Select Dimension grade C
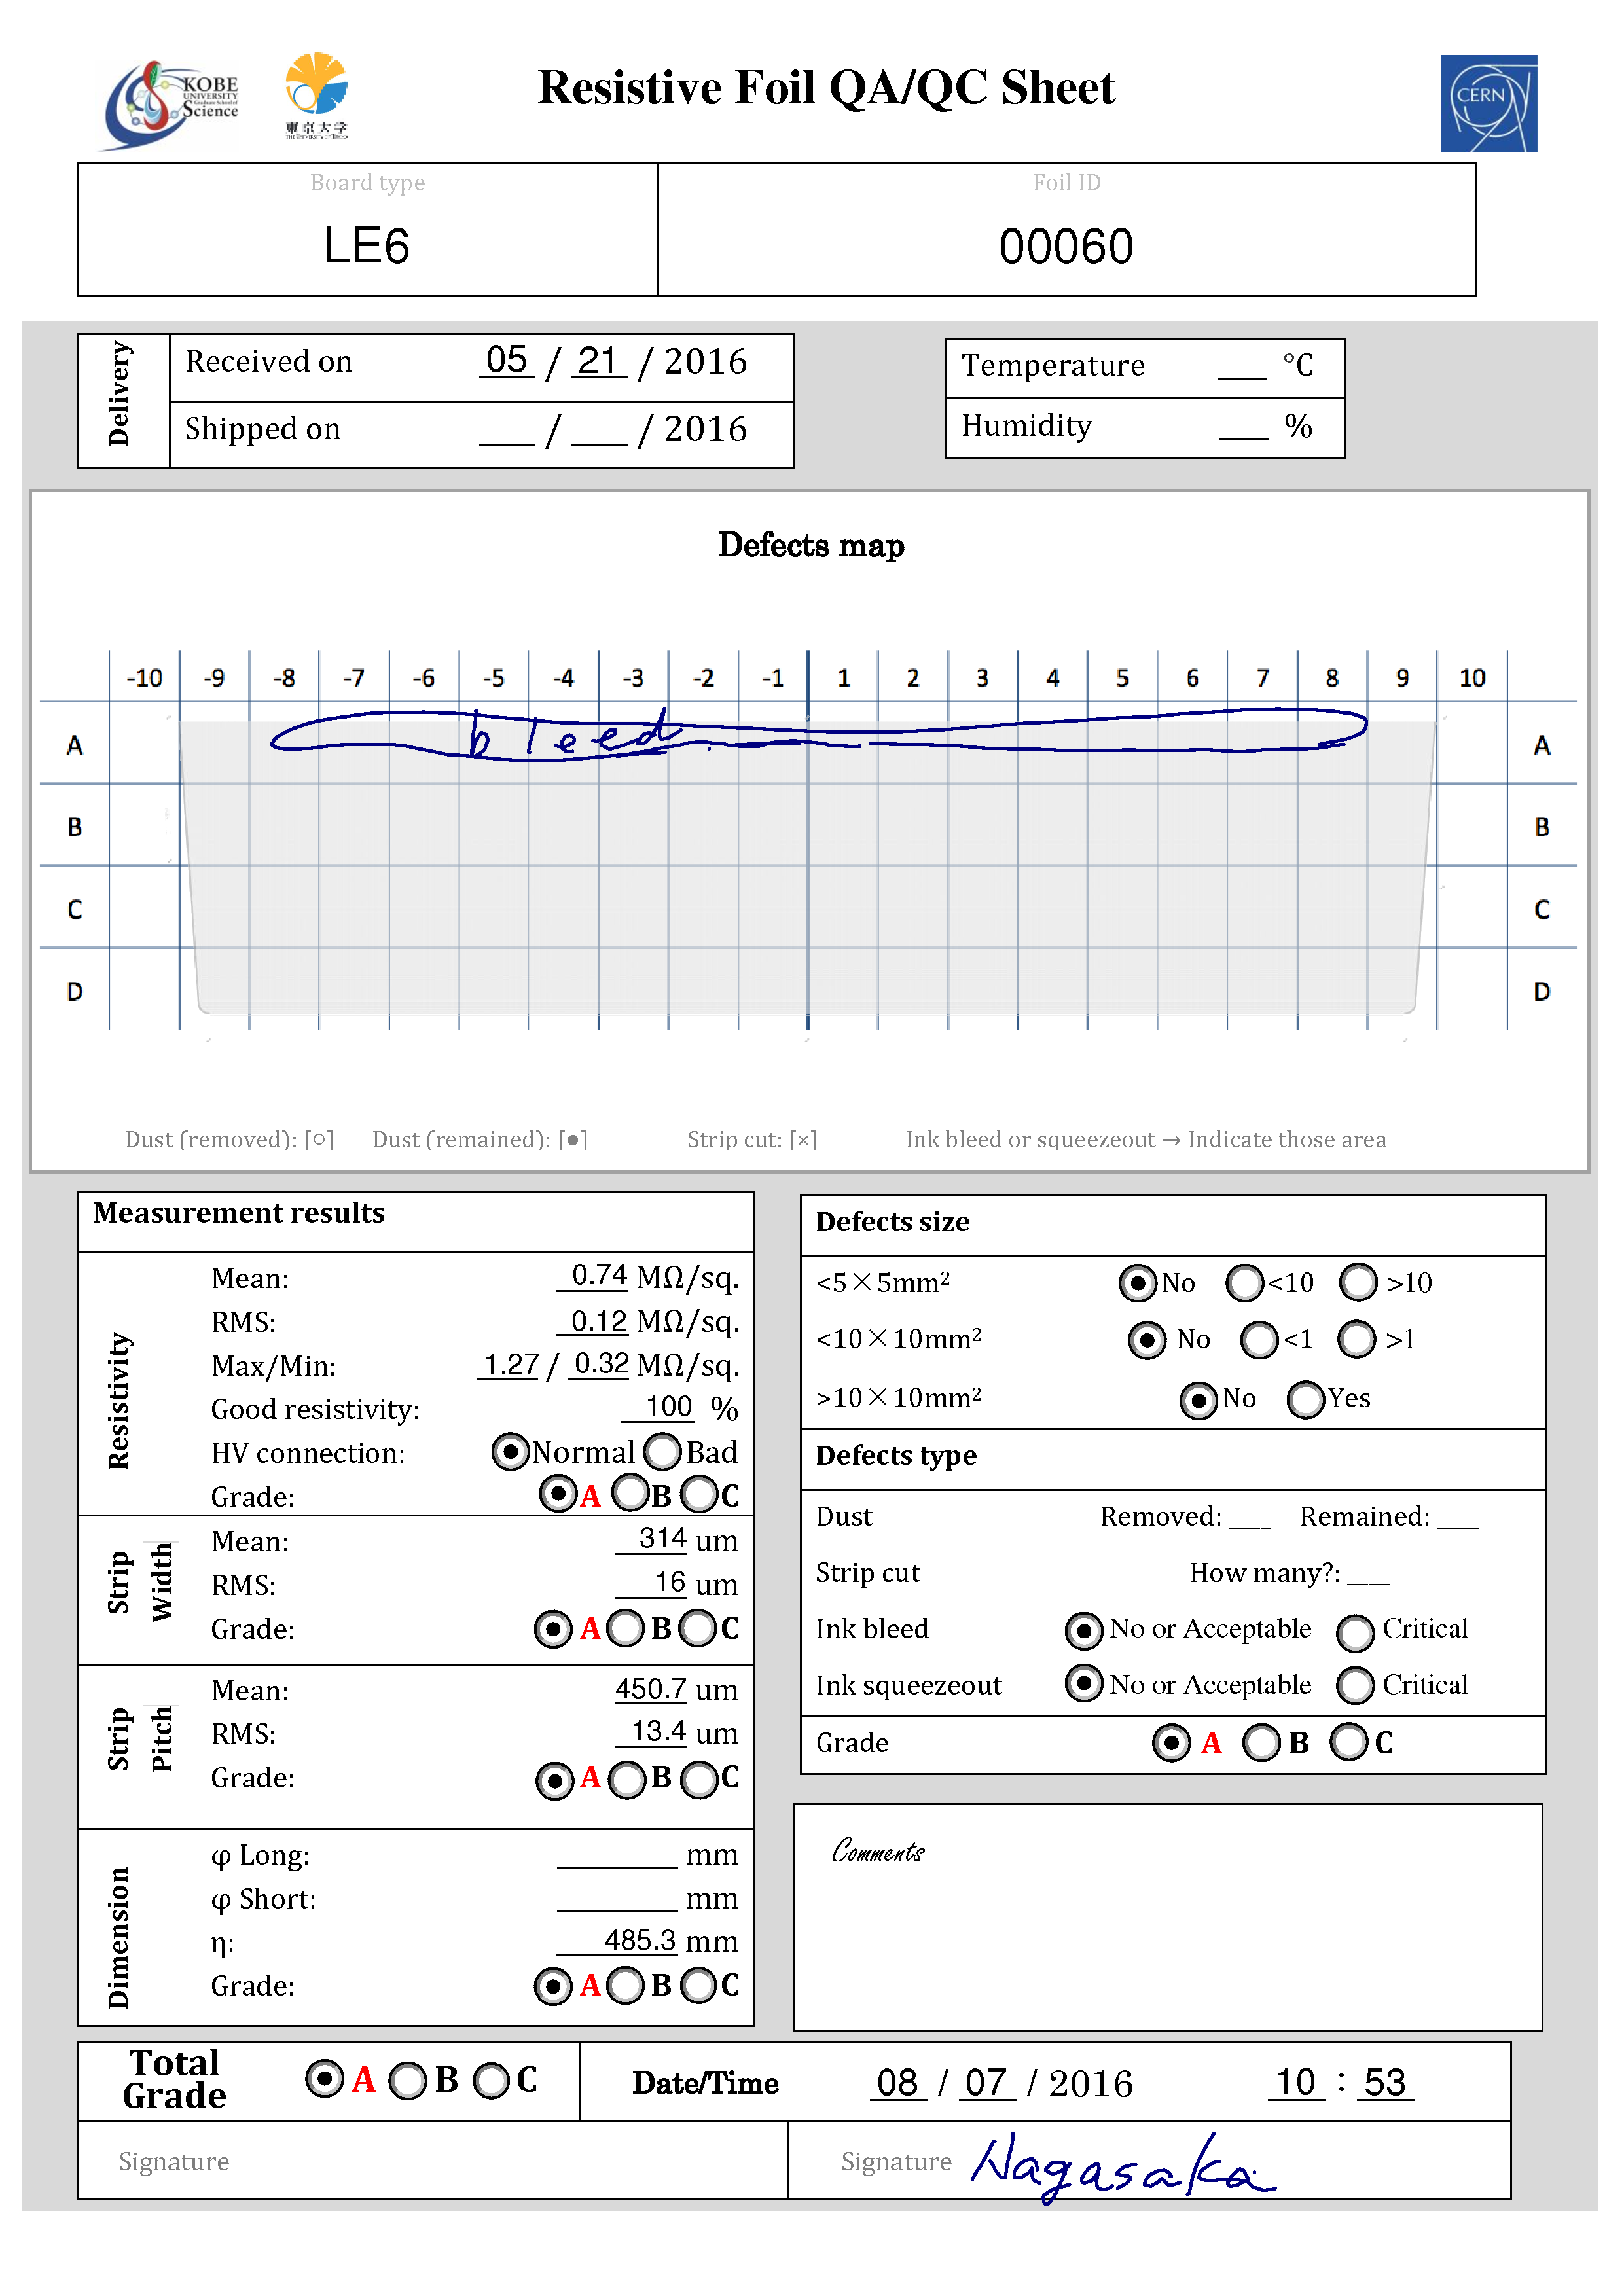Image resolution: width=1624 pixels, height=2296 pixels. (698, 1986)
